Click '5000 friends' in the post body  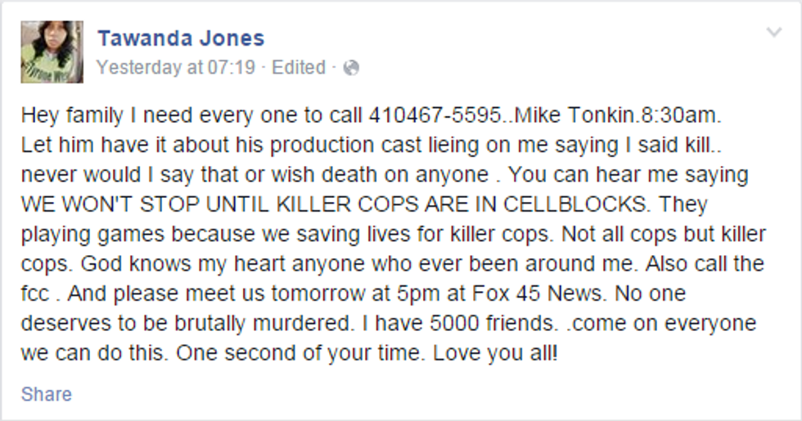tap(492, 323)
